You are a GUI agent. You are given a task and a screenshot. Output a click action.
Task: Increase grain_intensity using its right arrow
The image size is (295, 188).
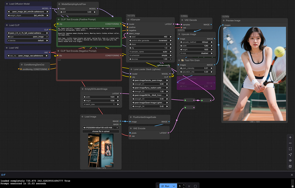coord(212,68)
